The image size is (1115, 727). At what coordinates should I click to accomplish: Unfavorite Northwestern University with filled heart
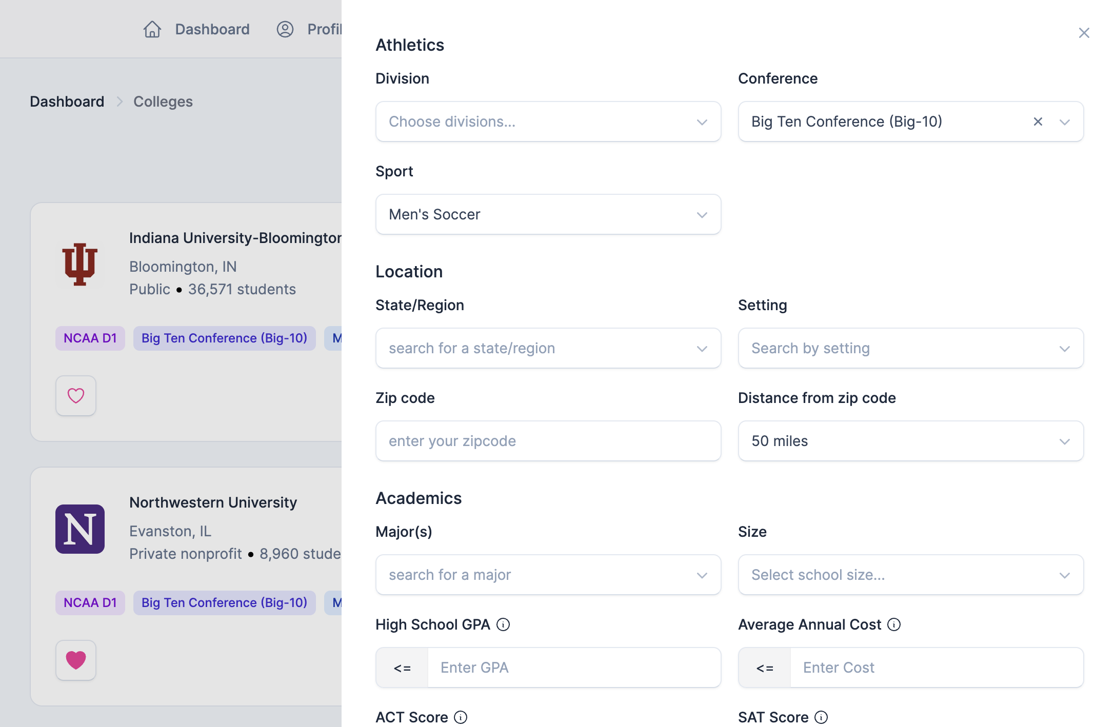click(76, 660)
